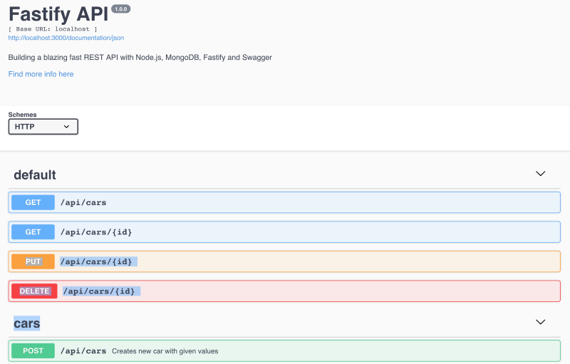Click the GET badge for /api/cars/{id}
This screenshot has height=364, width=570.
[x=33, y=232]
